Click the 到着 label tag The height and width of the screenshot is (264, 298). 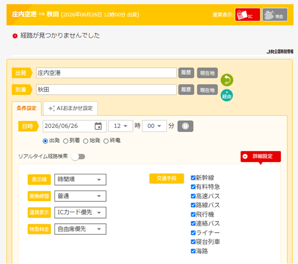click(x=22, y=90)
